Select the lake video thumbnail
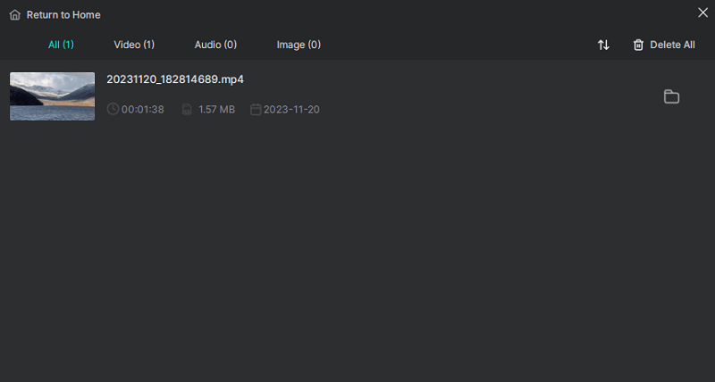 click(53, 96)
